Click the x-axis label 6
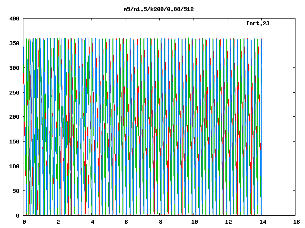305x228 pixels. (126, 222)
